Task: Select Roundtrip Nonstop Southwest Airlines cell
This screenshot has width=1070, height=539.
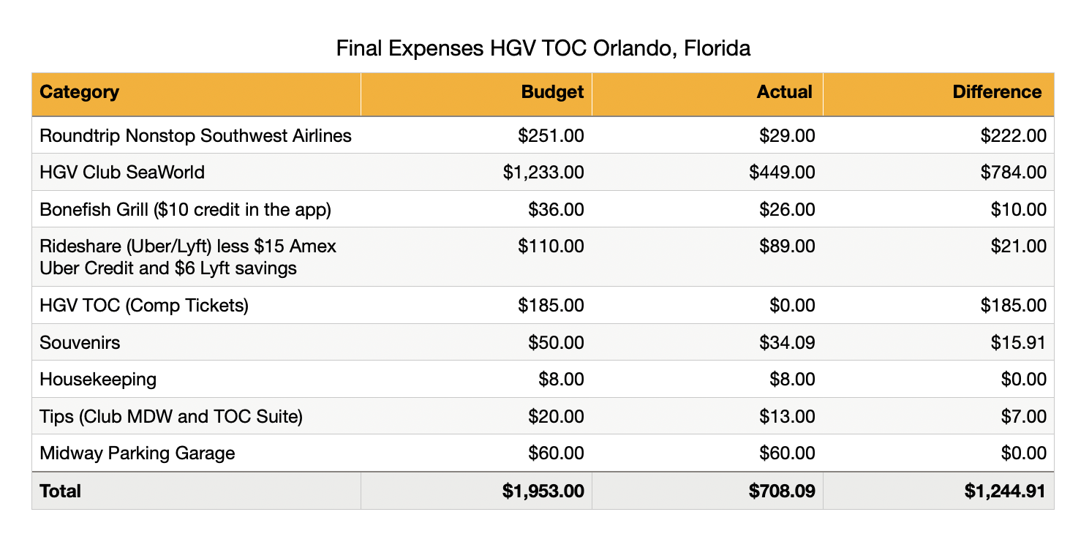Action: (196, 135)
